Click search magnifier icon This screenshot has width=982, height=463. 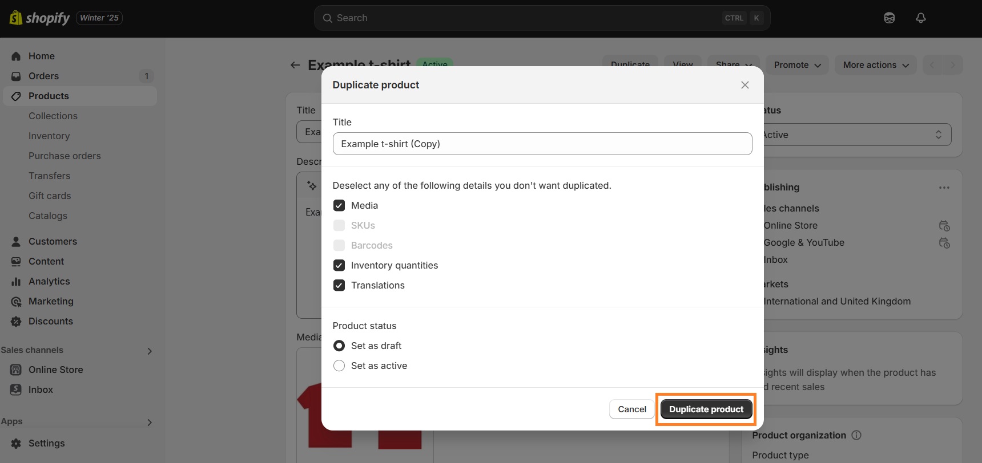click(x=327, y=18)
